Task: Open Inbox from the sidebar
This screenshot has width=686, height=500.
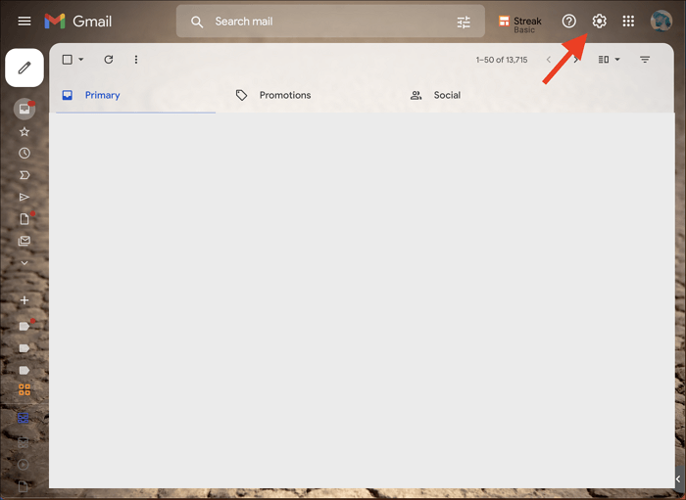Action: [24, 109]
